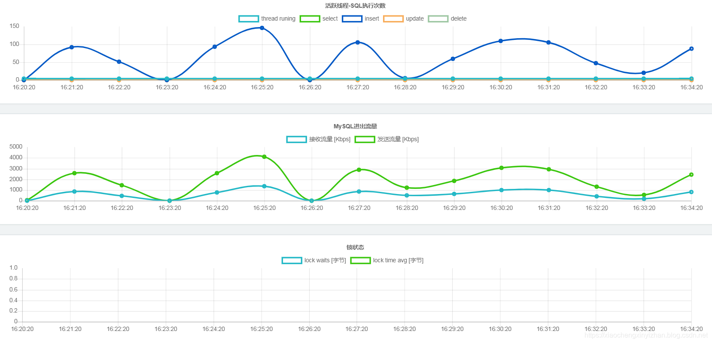Click chart title 活跃线程-SQL执行次数

point(356,6)
